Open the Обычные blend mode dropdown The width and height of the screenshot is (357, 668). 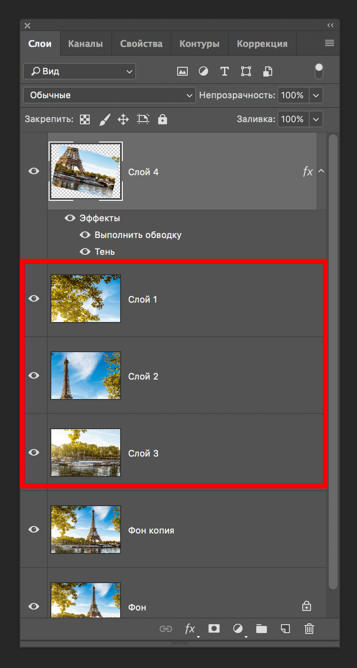[x=110, y=95]
